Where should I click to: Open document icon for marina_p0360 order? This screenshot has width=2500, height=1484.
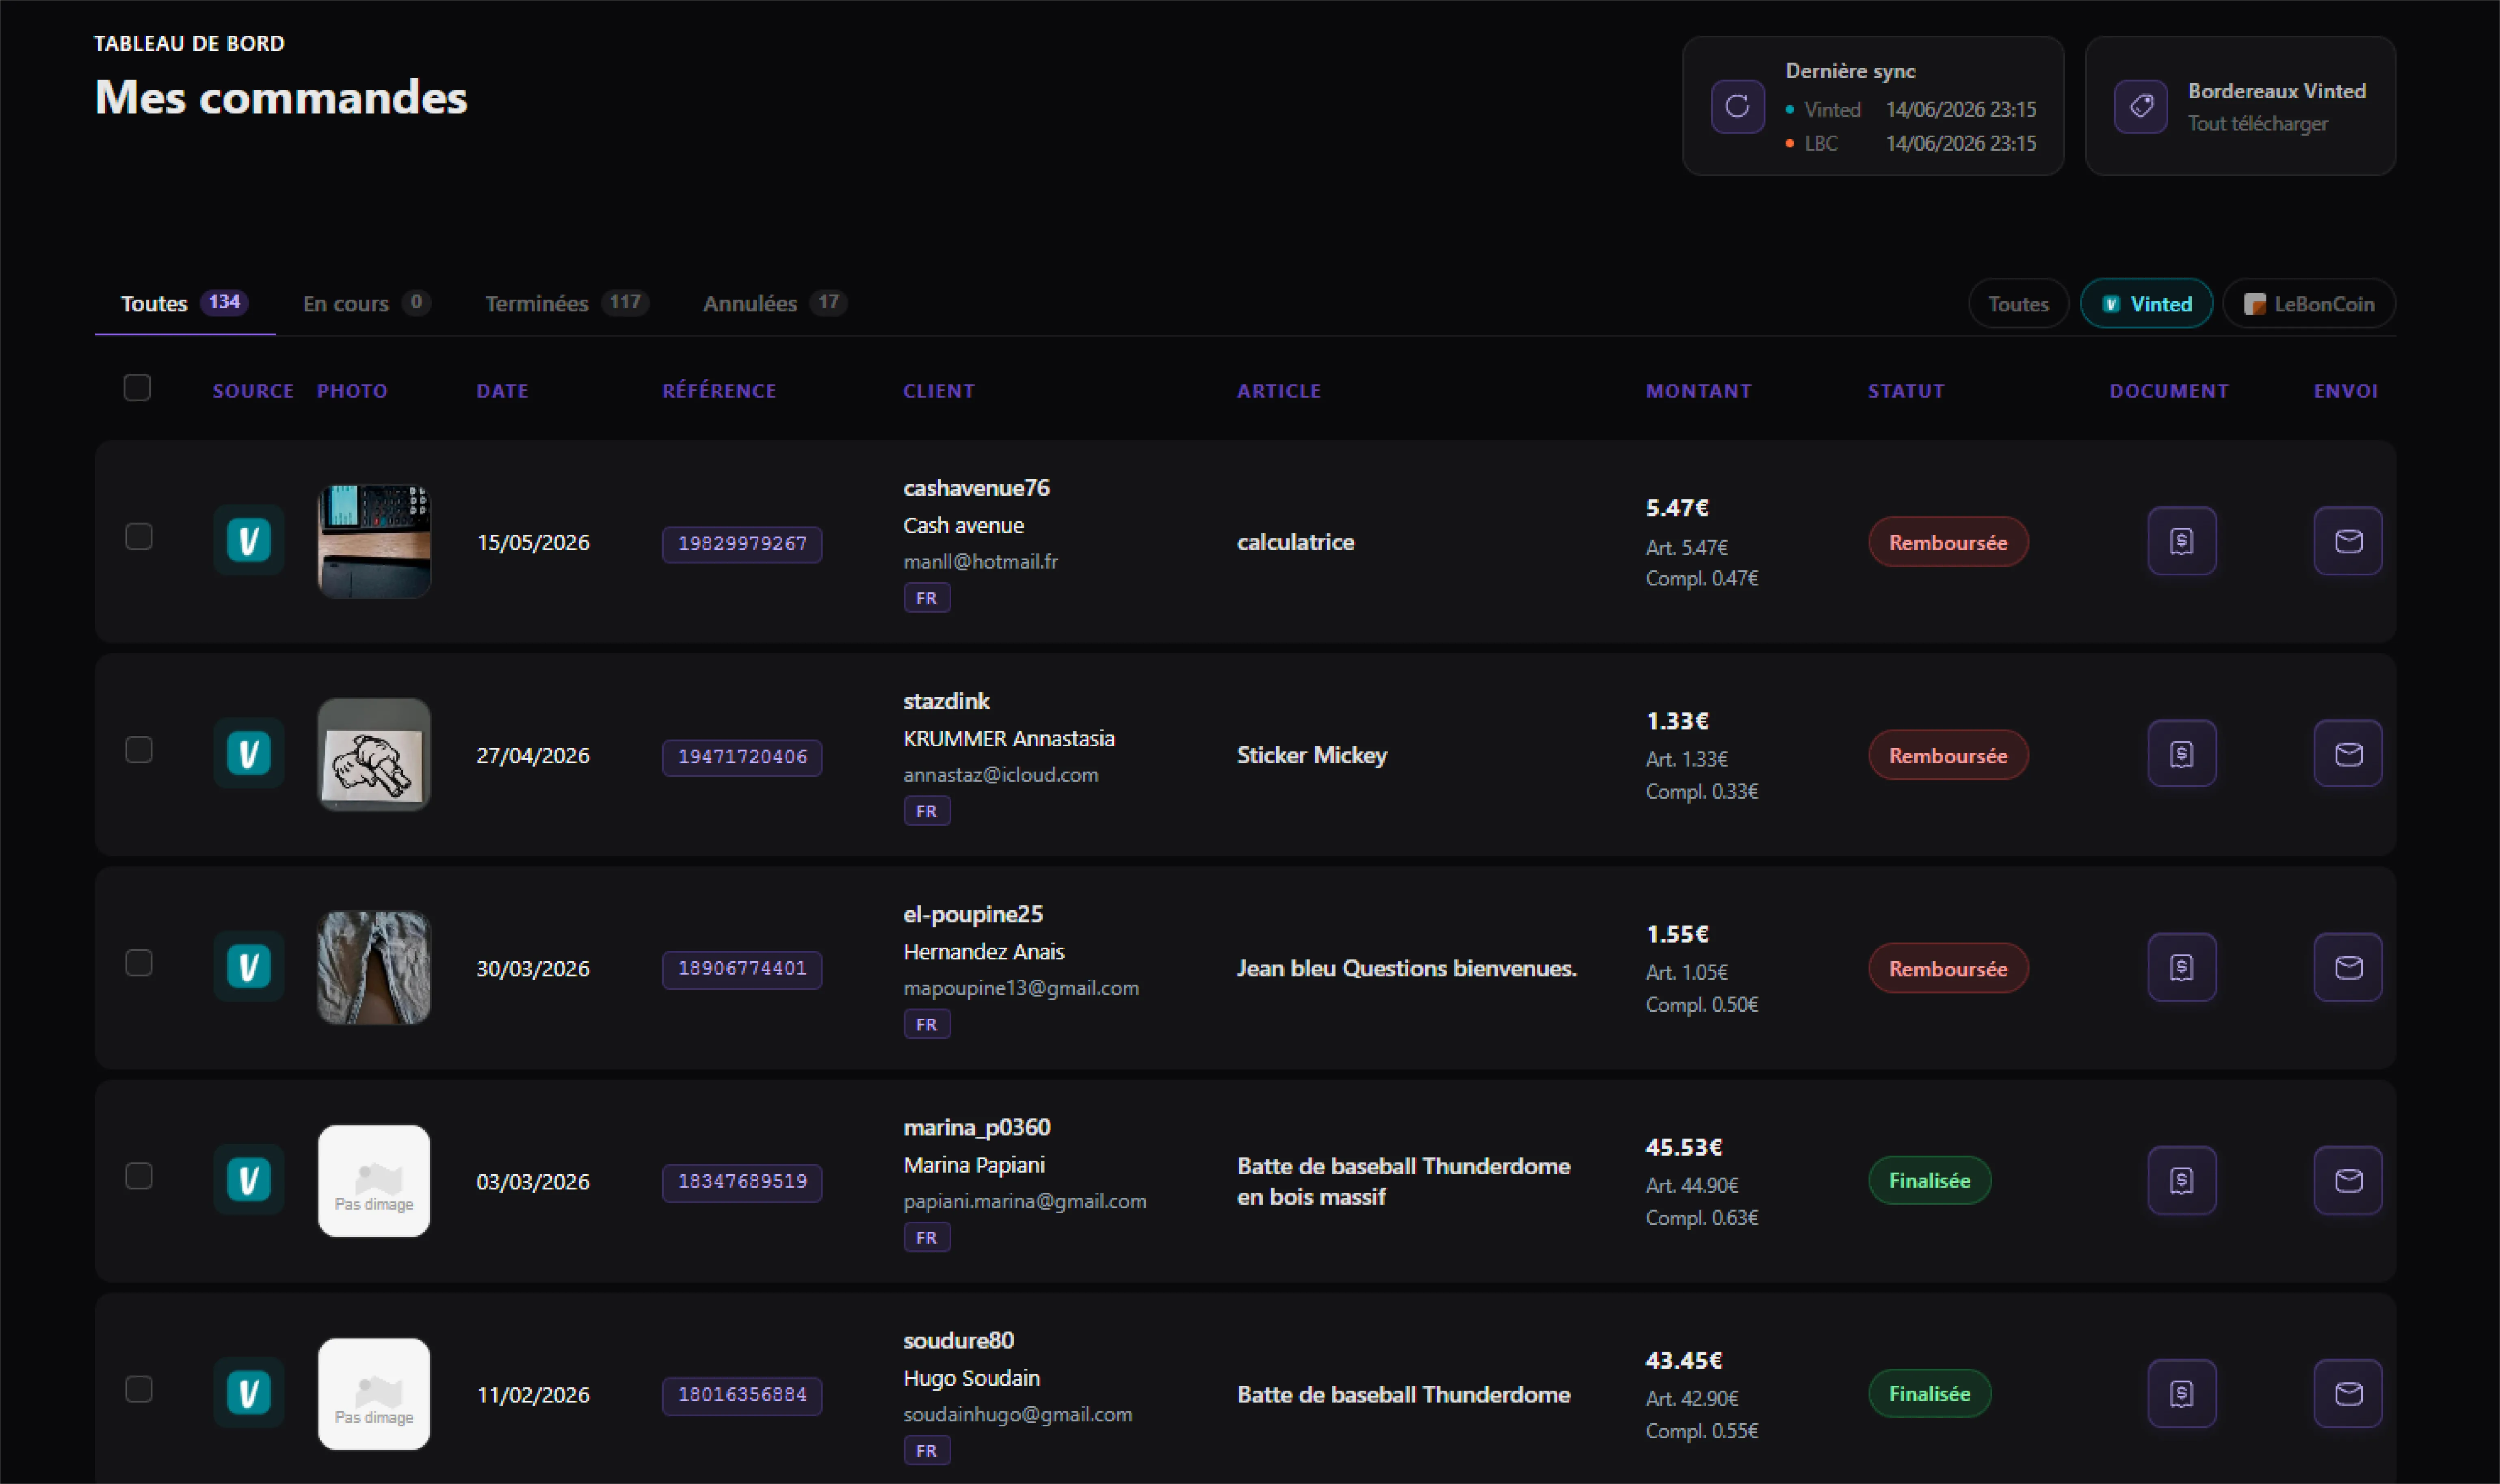click(x=2182, y=1180)
